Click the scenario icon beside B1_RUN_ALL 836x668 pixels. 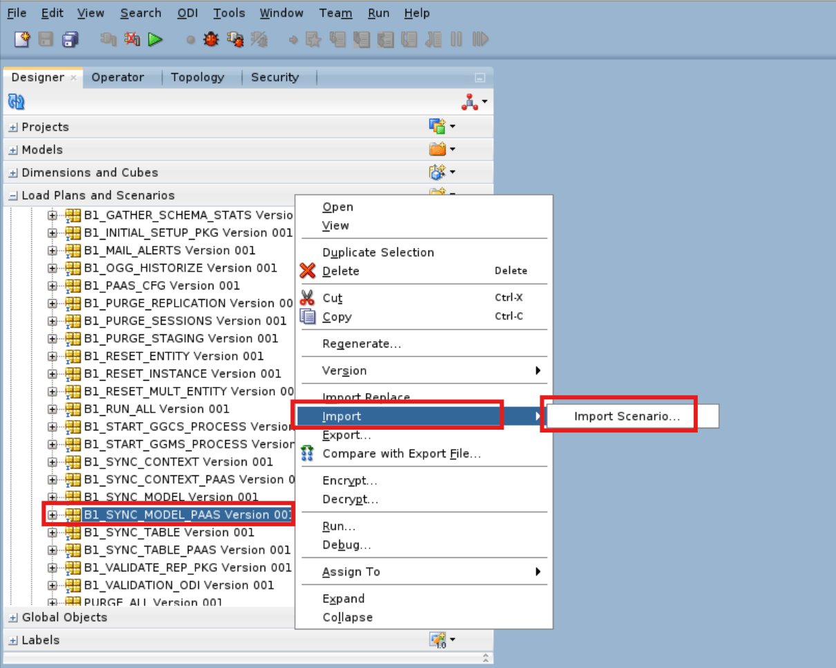pos(73,409)
